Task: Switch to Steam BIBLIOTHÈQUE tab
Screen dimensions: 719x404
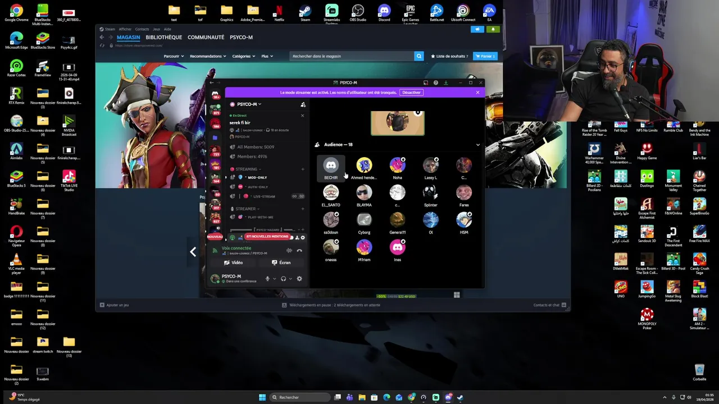Action: point(164,37)
